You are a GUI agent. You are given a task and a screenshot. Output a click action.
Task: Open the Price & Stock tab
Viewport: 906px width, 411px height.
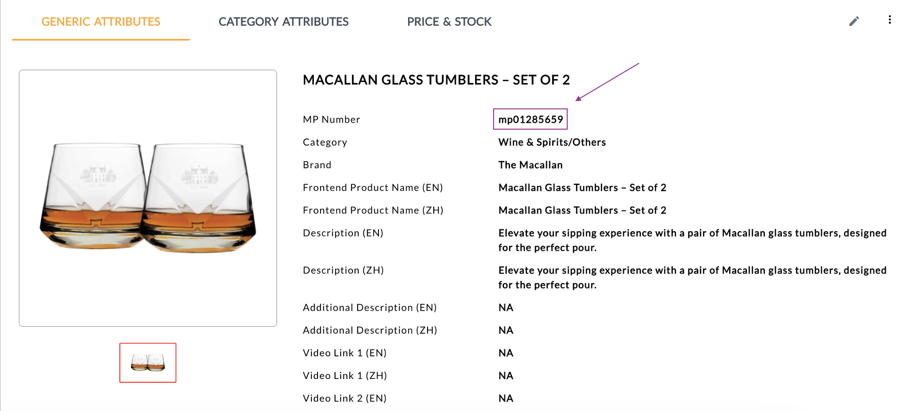(x=449, y=22)
